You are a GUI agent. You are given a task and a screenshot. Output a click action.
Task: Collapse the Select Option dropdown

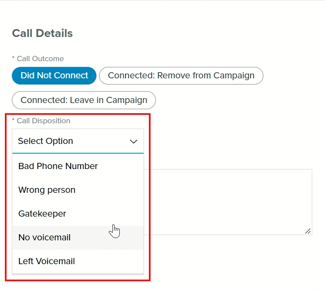(x=78, y=141)
